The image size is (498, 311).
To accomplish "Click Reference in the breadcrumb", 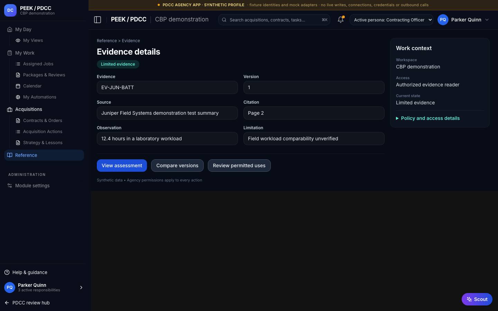I will point(107,41).
